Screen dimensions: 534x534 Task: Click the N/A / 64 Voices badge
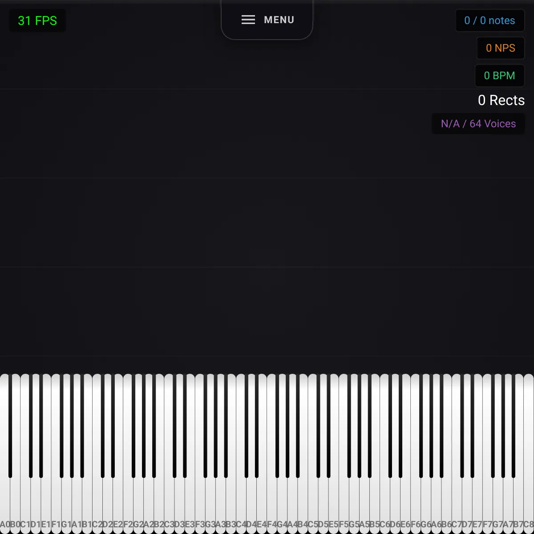click(478, 124)
